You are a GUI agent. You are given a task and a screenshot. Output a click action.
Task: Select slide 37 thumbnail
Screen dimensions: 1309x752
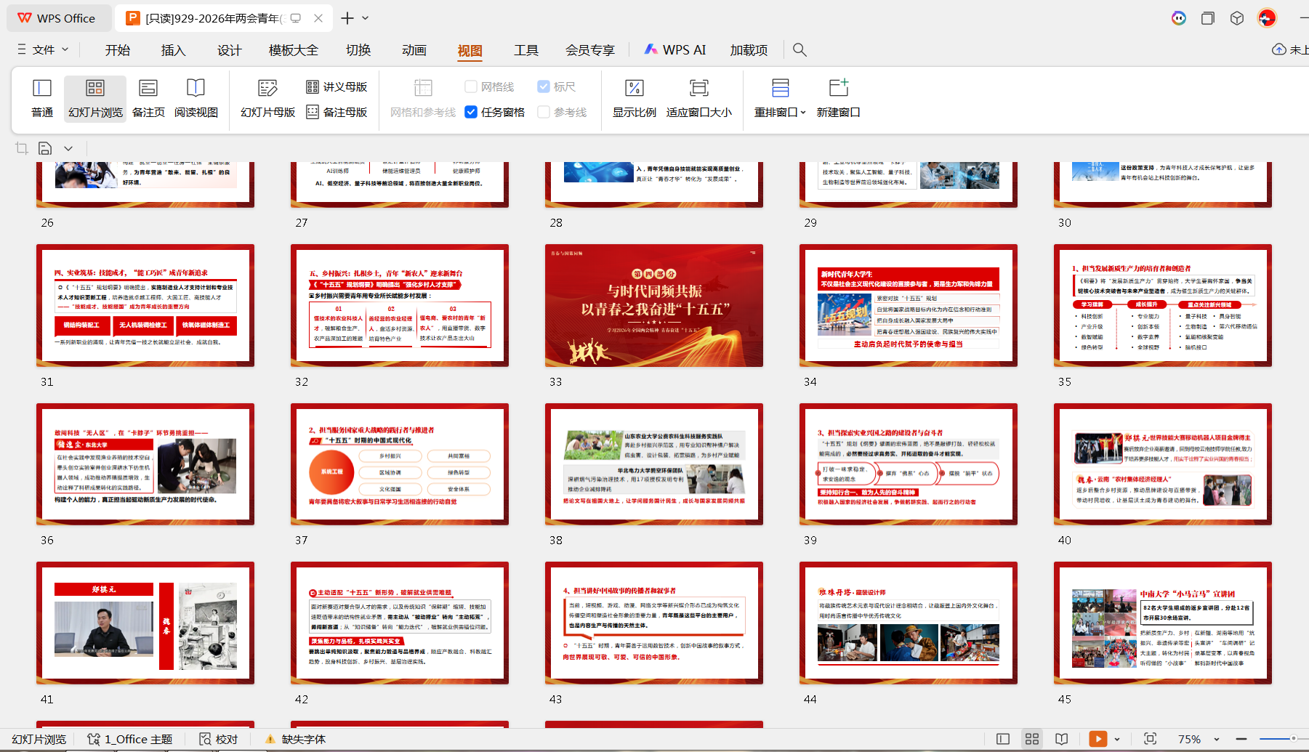[400, 464]
